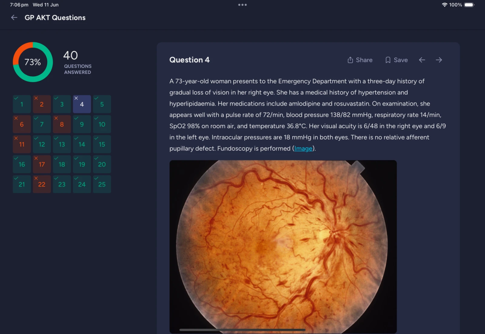This screenshot has height=334, width=485.
Task: Share Question 4
Action: point(360,60)
